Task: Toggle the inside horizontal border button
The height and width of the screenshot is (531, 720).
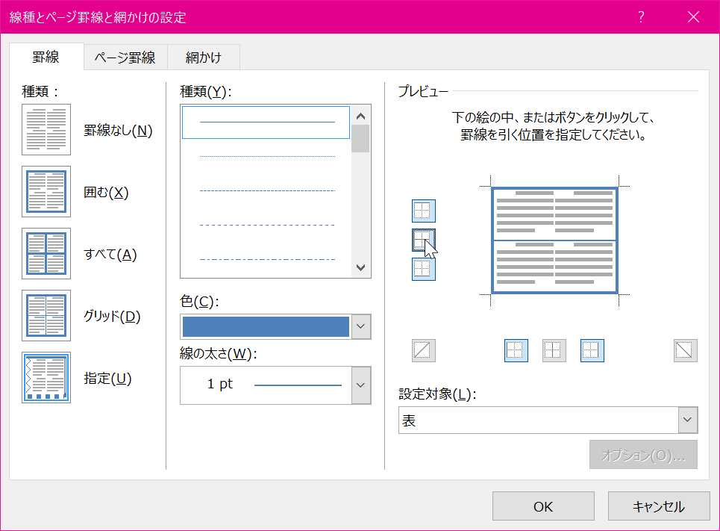Action: tap(423, 240)
